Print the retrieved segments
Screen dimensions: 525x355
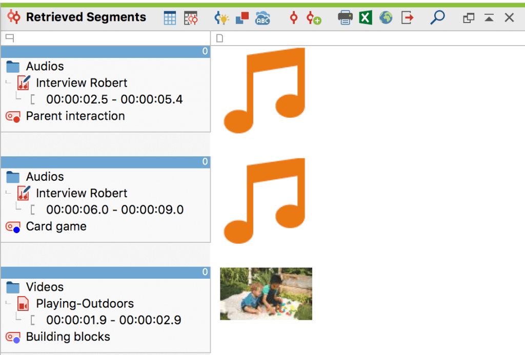(345, 18)
